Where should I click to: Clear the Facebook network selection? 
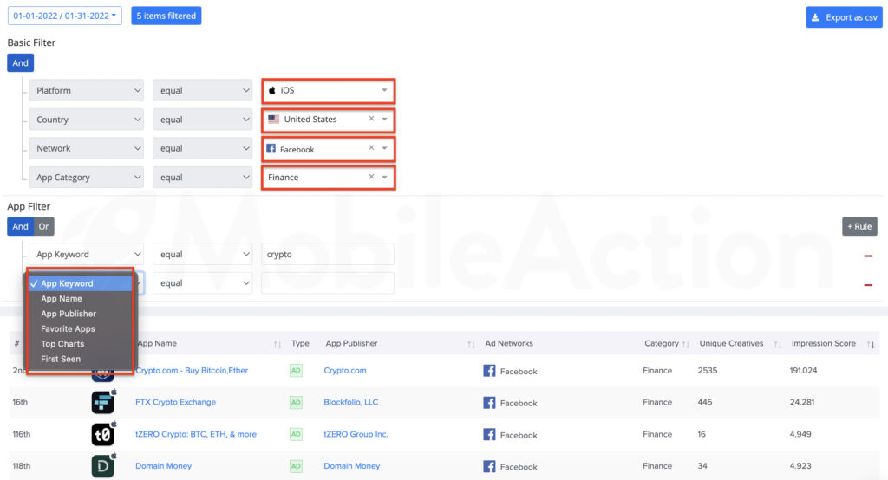(371, 148)
